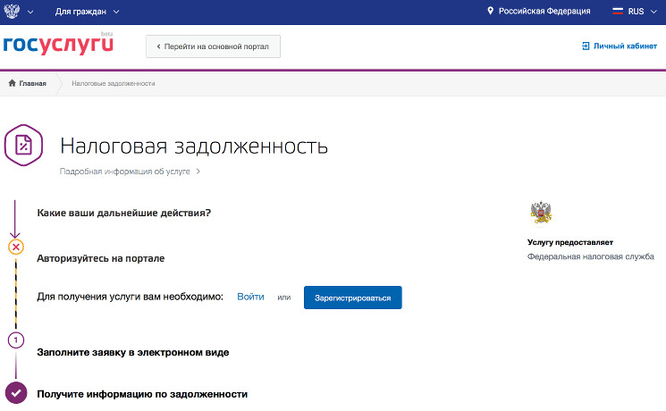Click the Госуслуги logo
Screen dimensions: 666x411
59,46
